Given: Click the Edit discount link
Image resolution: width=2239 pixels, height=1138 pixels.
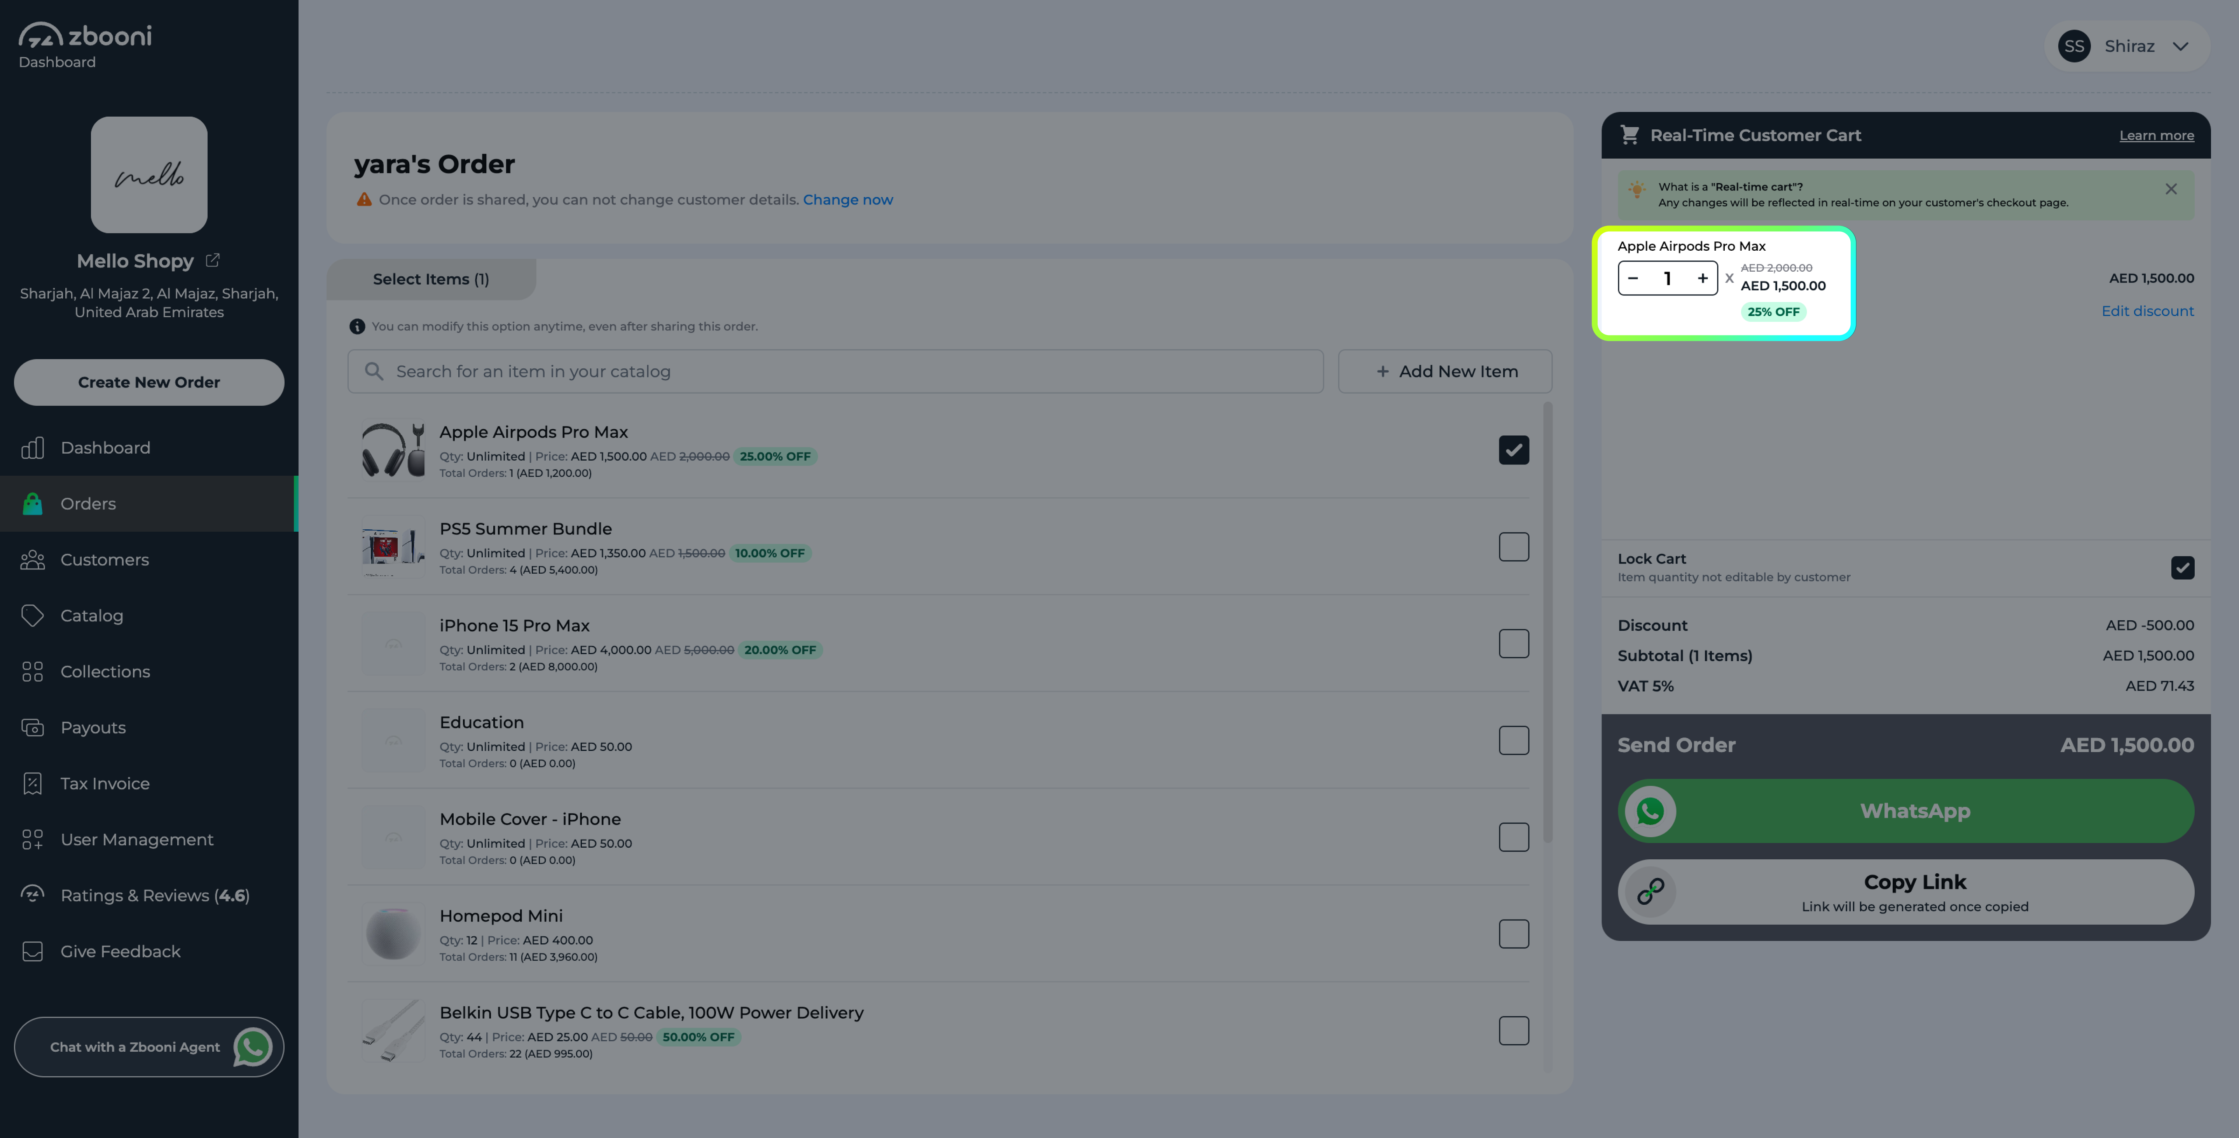Looking at the screenshot, I should [2147, 311].
